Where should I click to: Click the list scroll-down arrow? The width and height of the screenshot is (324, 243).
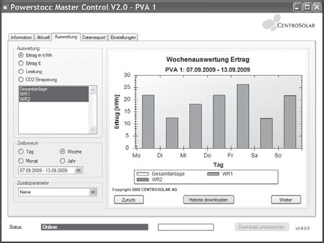coord(93,130)
